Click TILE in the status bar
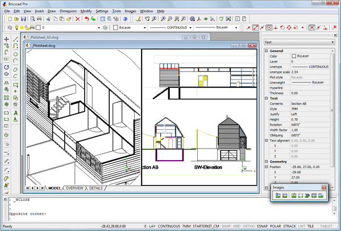341x231 pixels. click(x=310, y=226)
